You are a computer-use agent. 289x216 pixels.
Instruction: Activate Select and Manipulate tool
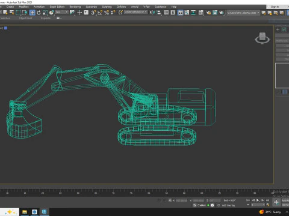coord(79,13)
